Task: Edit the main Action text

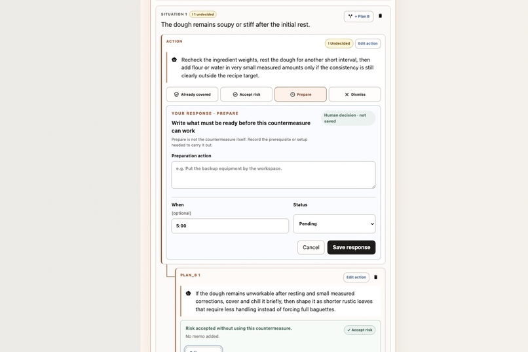Action: (x=368, y=43)
